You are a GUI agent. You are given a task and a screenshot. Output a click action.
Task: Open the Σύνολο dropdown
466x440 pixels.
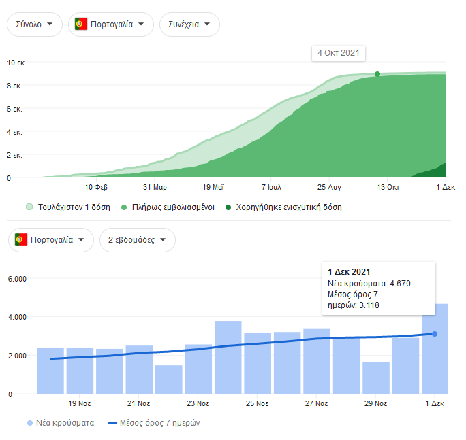pos(34,24)
